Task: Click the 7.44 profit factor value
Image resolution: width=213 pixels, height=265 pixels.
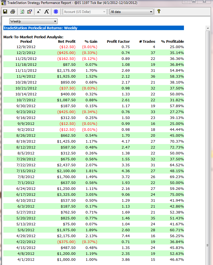Action: 126,236
